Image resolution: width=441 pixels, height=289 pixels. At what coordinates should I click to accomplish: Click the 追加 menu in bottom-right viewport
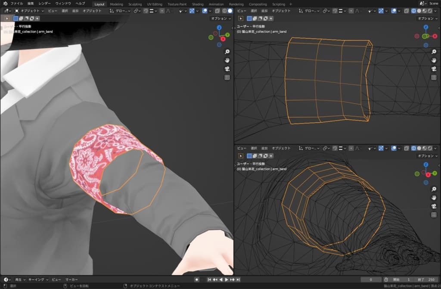263,148
